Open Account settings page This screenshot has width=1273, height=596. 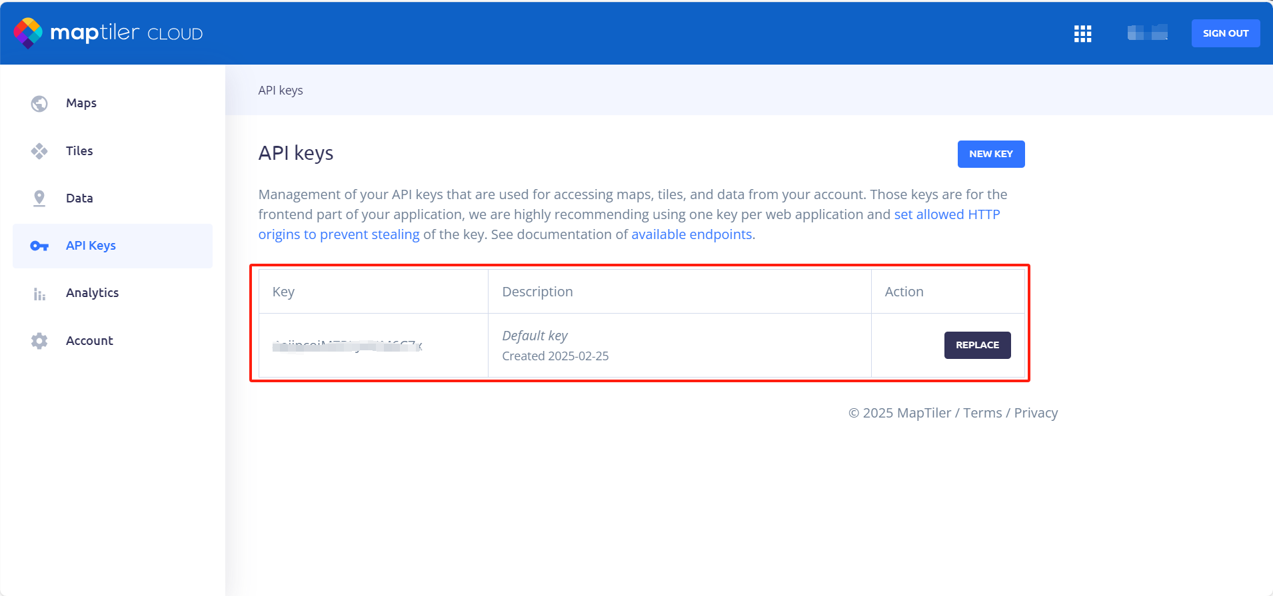89,341
